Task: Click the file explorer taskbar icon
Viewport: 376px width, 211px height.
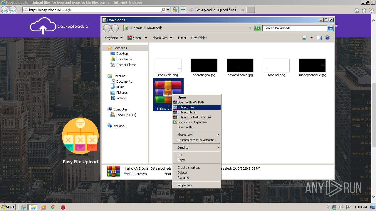Action: pyautogui.click(x=33, y=207)
